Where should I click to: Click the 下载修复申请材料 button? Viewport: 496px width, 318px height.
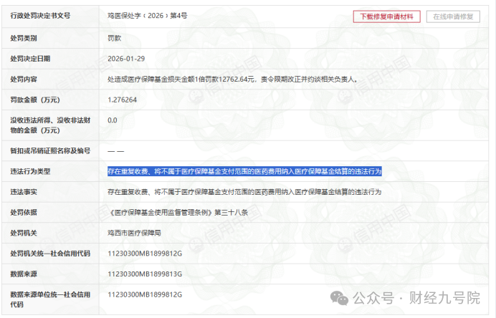(386, 16)
